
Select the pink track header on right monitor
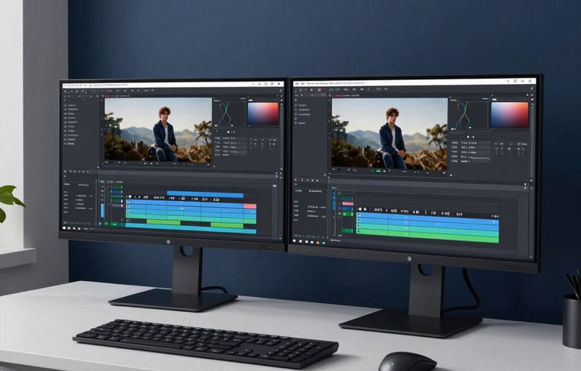point(347,204)
